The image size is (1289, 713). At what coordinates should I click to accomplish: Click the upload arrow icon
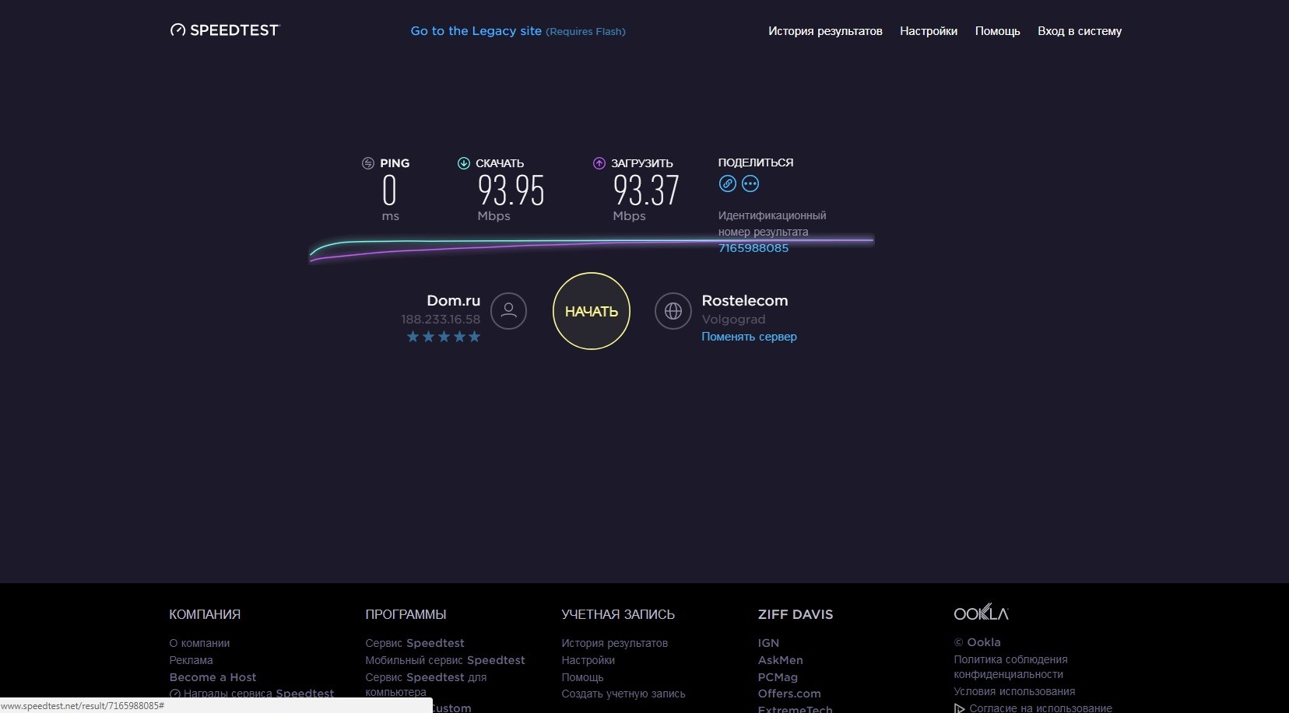pos(599,163)
